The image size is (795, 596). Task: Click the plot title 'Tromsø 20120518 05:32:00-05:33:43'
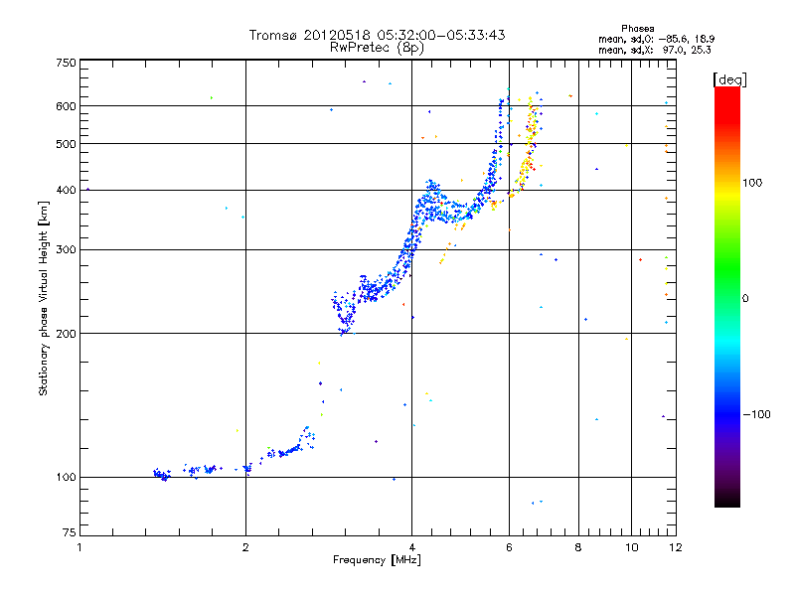click(377, 35)
